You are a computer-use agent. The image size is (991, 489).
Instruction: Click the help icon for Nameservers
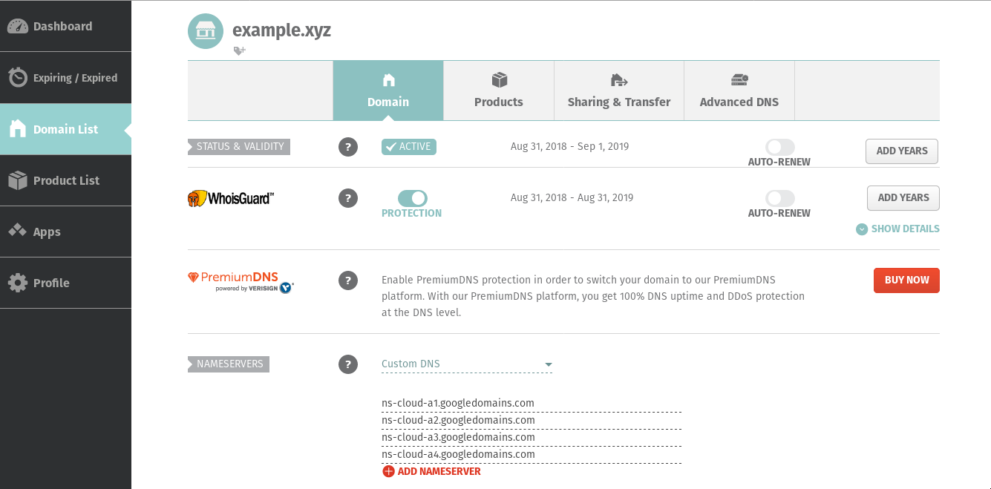click(x=348, y=364)
